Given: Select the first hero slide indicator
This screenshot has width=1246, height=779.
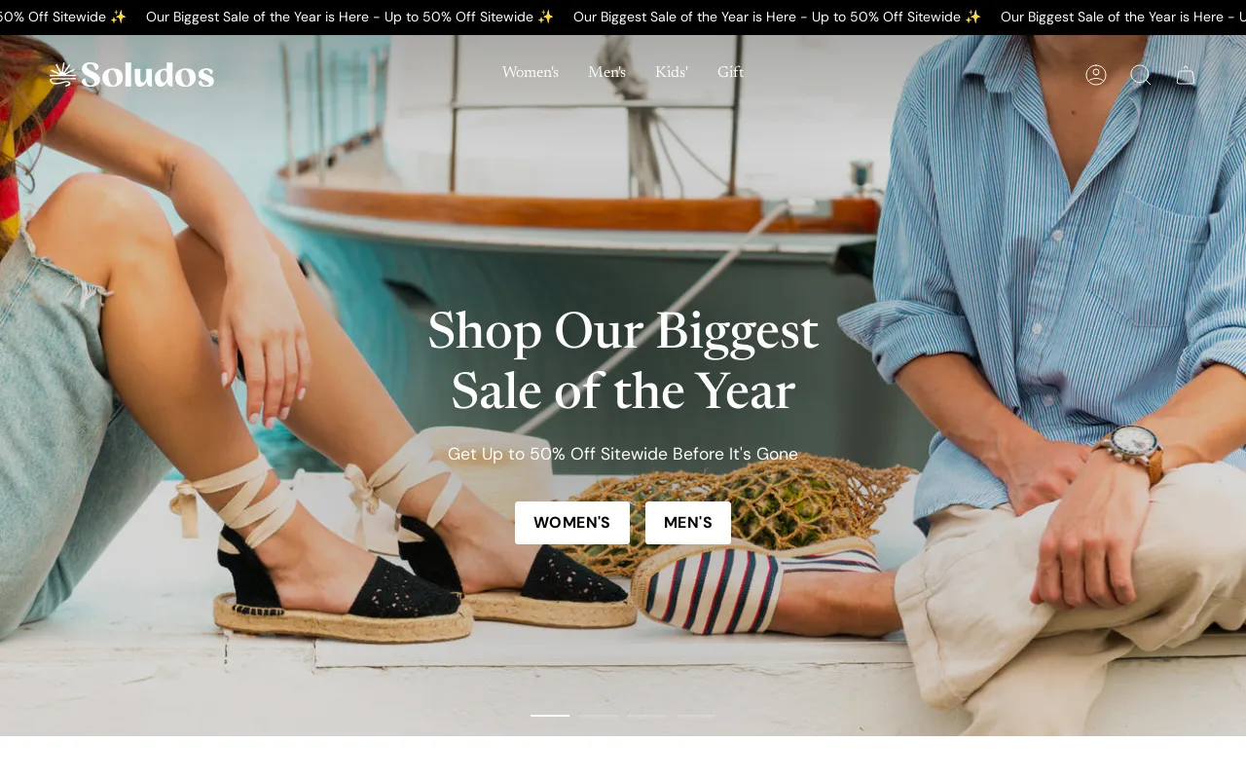Looking at the screenshot, I should (550, 716).
